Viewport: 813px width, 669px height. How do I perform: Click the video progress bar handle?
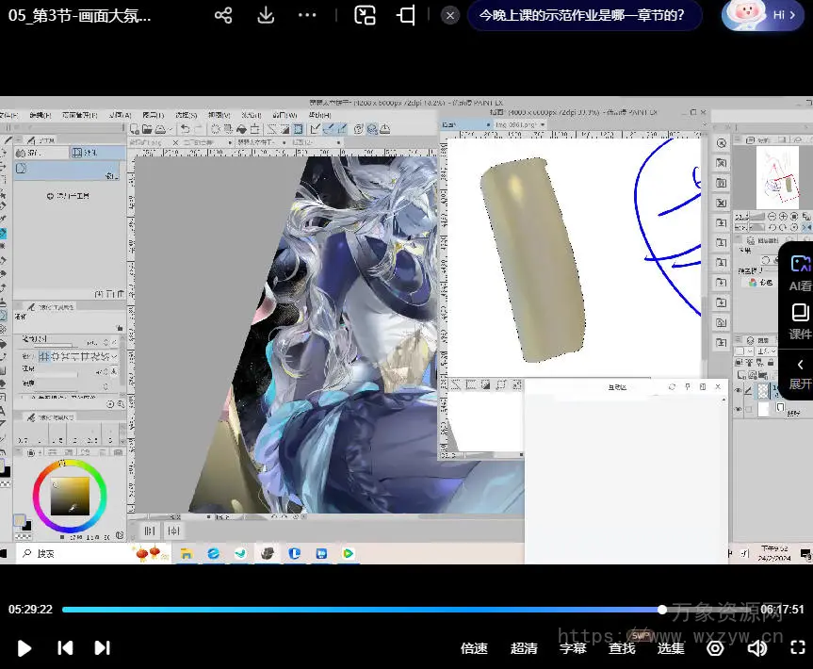point(662,610)
